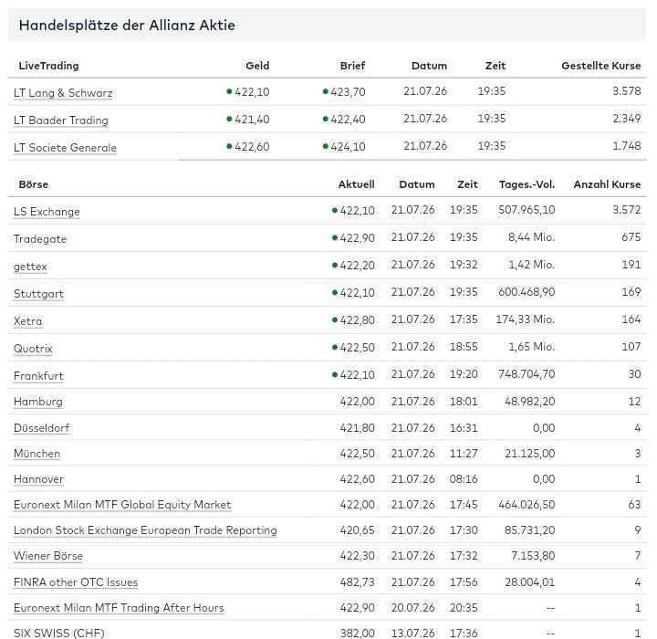Click FINRA price 482,73
The width and height of the screenshot is (657, 639).
358,582
